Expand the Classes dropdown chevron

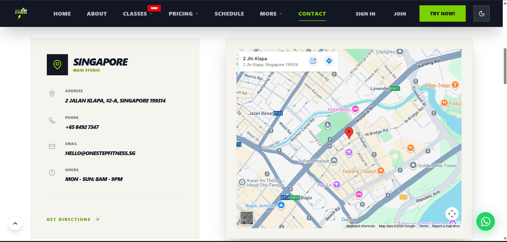(x=151, y=14)
